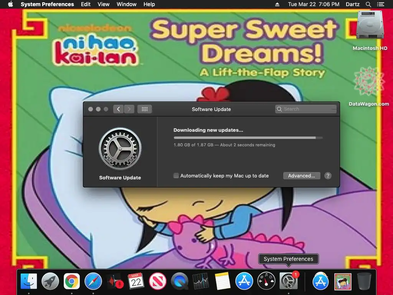
Task: Show all preferences grid button
Action: [145, 109]
